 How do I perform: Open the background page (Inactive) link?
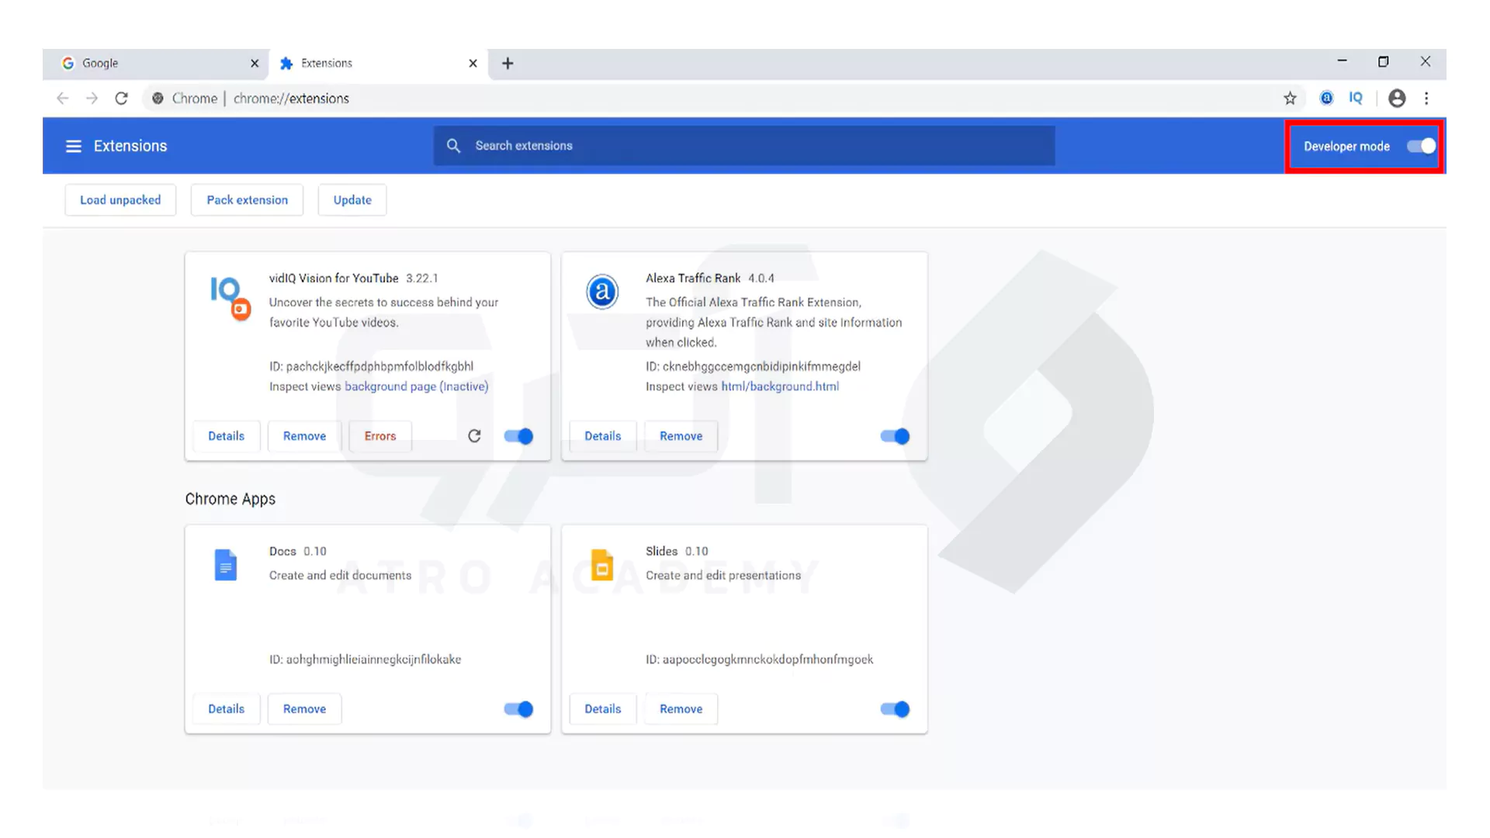417,386
